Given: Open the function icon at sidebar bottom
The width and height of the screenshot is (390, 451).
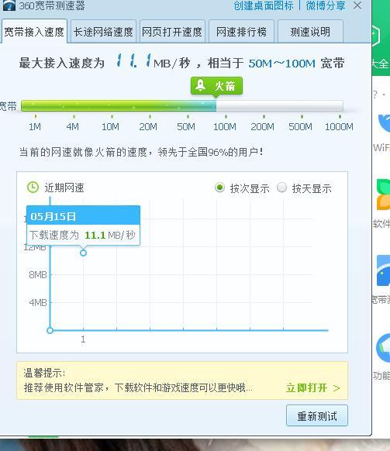Looking at the screenshot, I should pyautogui.click(x=383, y=348).
